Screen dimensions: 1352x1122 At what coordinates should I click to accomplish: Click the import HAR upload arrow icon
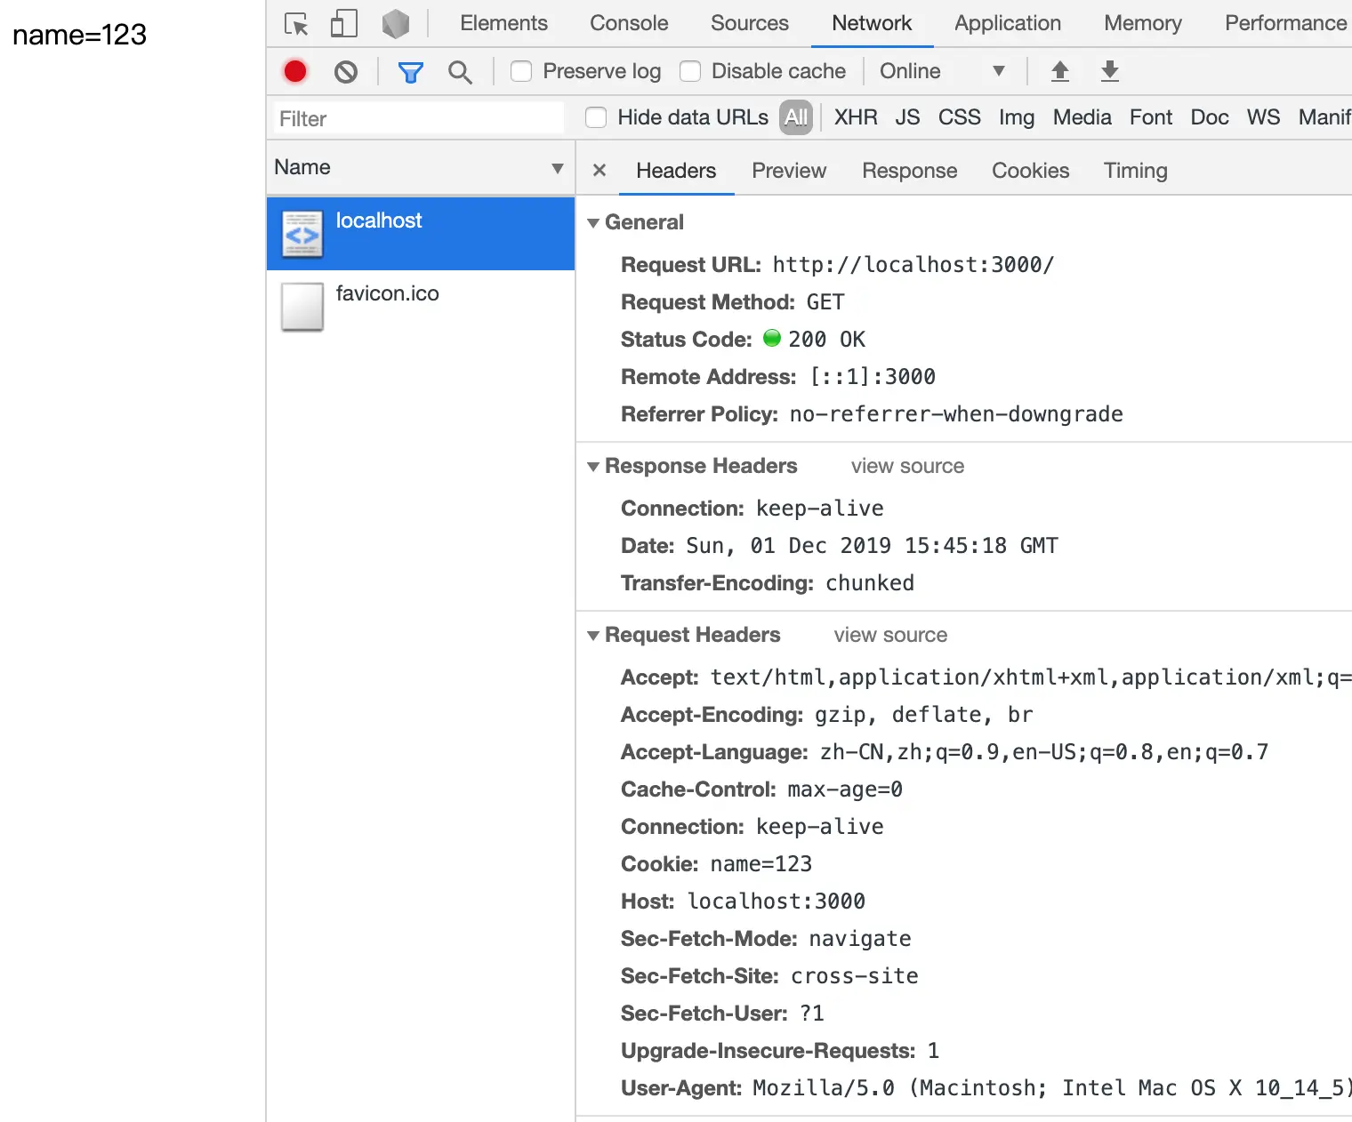click(1059, 71)
